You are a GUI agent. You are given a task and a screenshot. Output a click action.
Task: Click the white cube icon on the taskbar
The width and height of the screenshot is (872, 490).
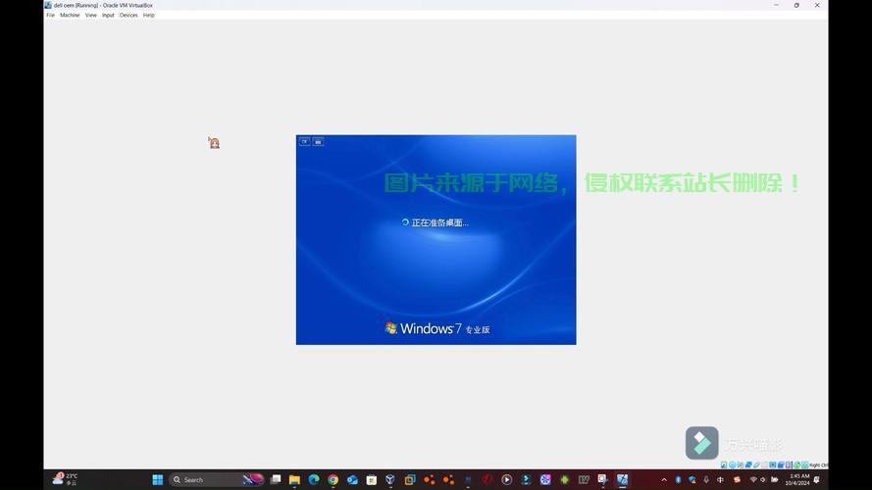390,479
